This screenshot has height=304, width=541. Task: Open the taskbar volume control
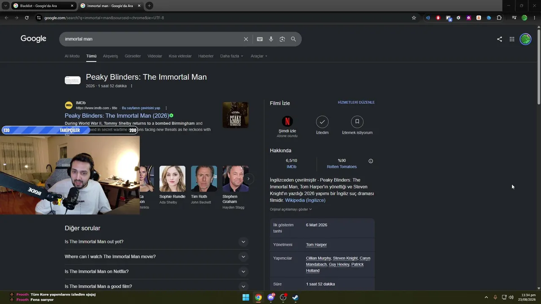tap(511, 297)
